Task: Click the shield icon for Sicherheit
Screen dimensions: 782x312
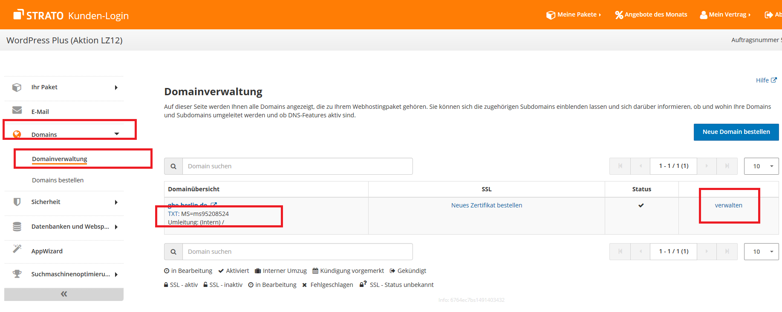Action: pos(17,202)
